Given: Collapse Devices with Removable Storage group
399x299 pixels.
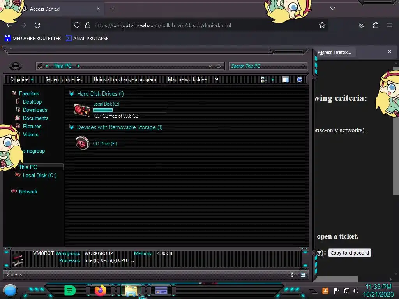Looking at the screenshot, I should pyautogui.click(x=72, y=127).
